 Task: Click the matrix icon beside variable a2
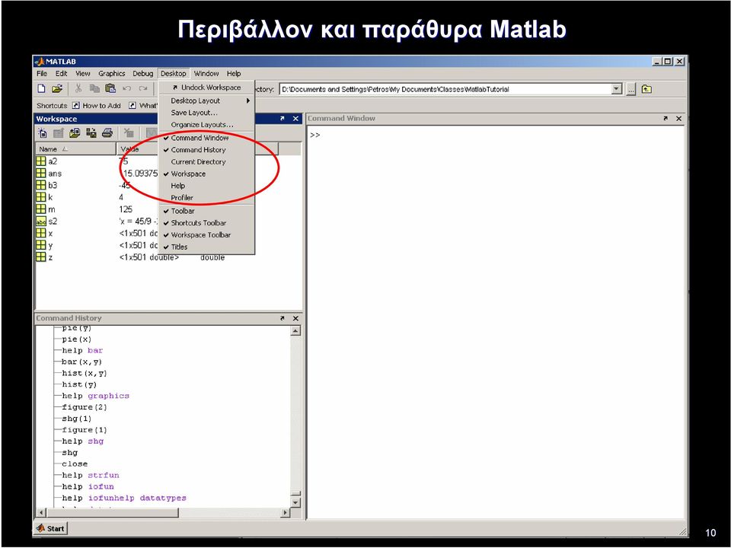tap(41, 161)
